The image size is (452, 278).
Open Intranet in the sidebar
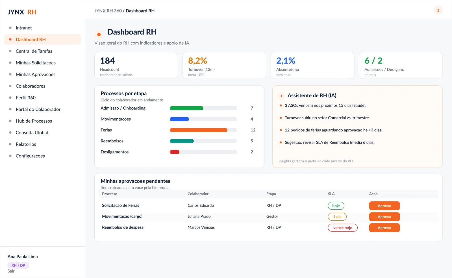tap(42, 28)
